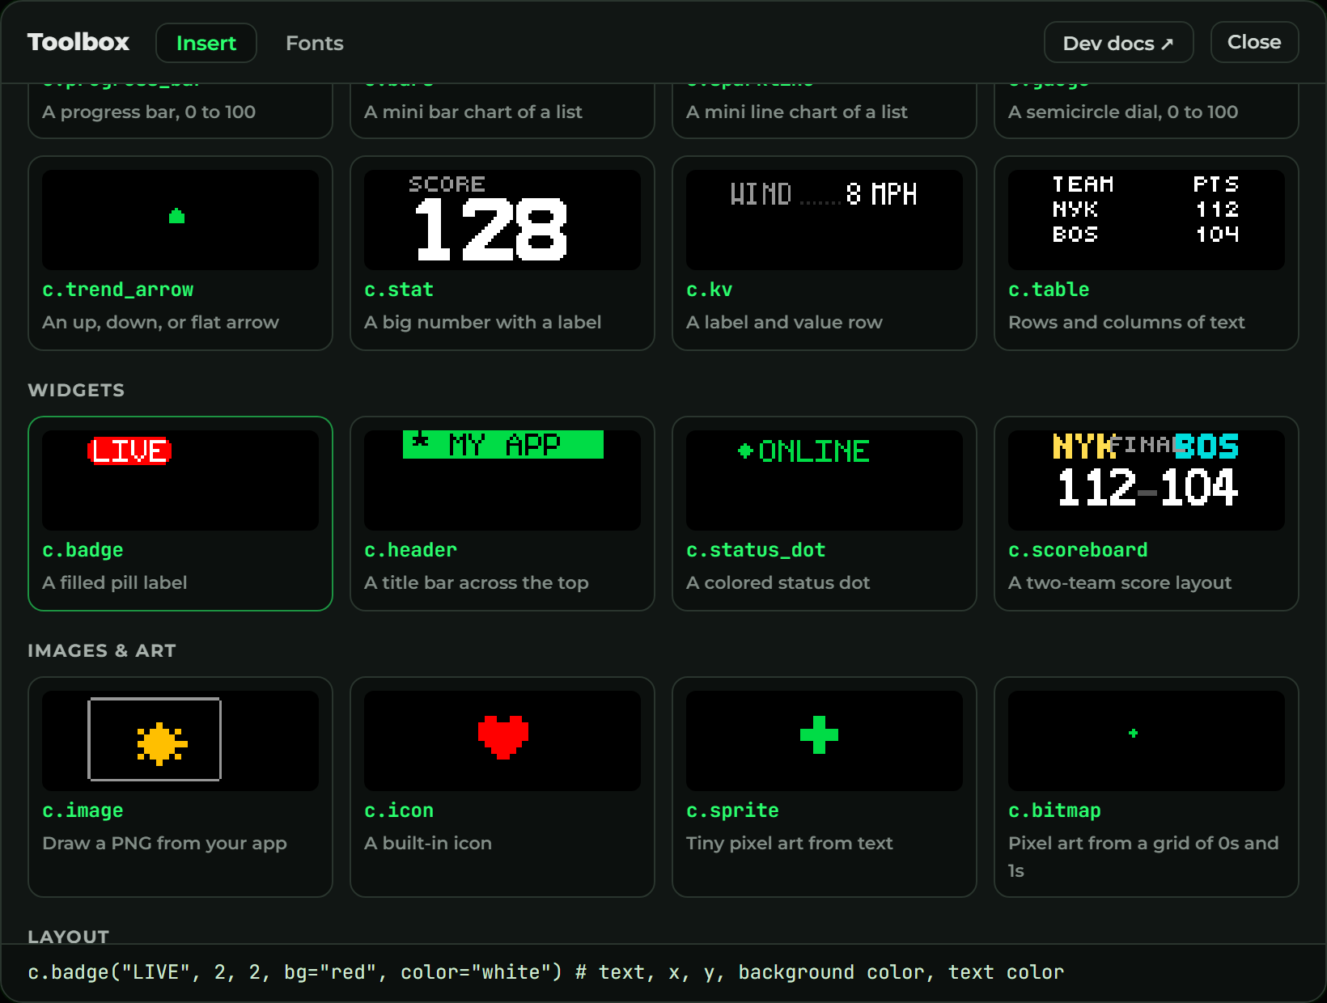Click 'A colored status dot' description
Screen dimensions: 1327x1003
point(778,582)
